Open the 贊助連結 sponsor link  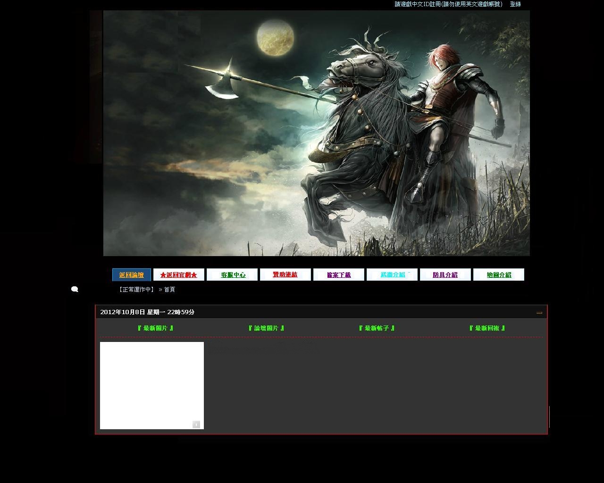click(x=285, y=275)
